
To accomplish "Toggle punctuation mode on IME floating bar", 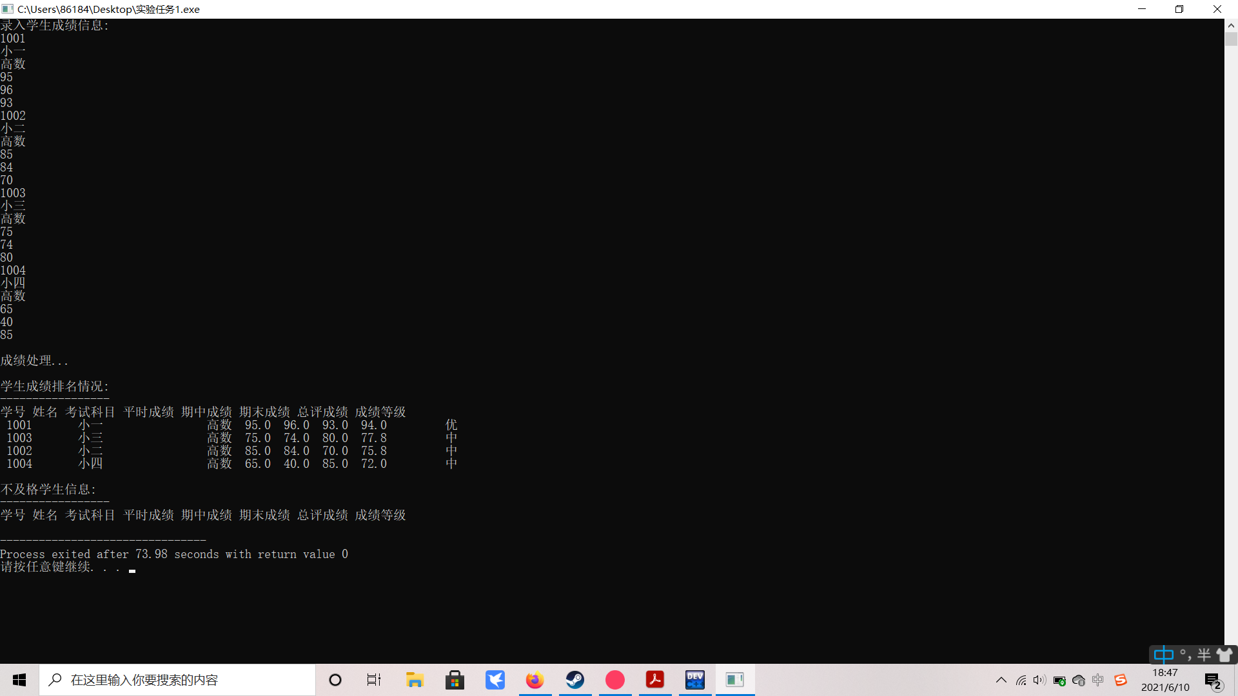I will click(x=1186, y=655).
